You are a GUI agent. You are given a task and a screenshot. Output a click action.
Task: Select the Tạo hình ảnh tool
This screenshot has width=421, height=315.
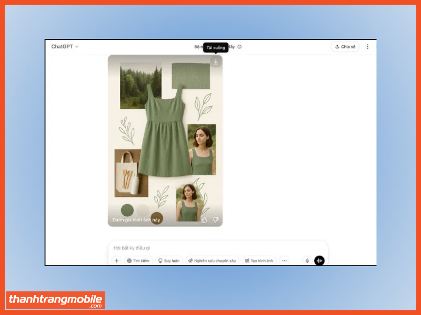coord(259,260)
